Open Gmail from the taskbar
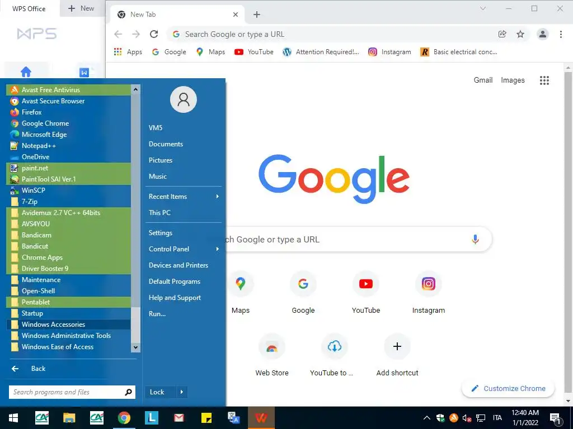The height and width of the screenshot is (429, 573). click(x=179, y=418)
